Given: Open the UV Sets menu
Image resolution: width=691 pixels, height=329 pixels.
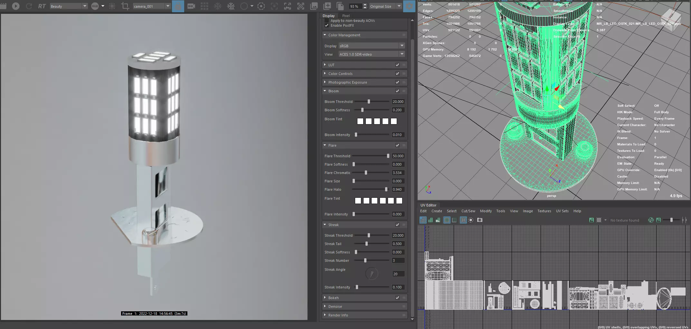Looking at the screenshot, I should 562,211.
